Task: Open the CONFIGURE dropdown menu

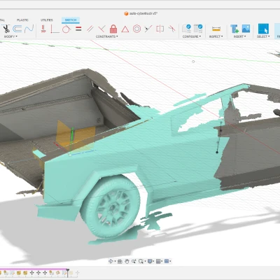Action: [192, 36]
